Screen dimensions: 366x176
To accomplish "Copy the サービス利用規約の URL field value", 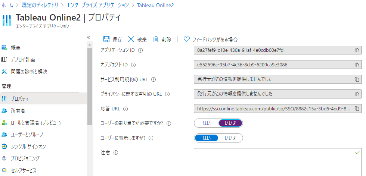I will pyautogui.click(x=357, y=79).
